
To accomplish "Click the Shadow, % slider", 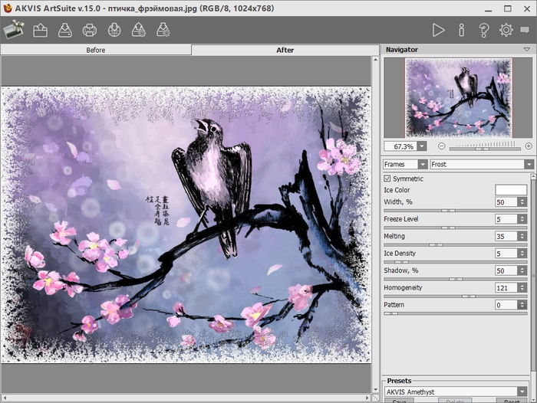I will [455, 279].
